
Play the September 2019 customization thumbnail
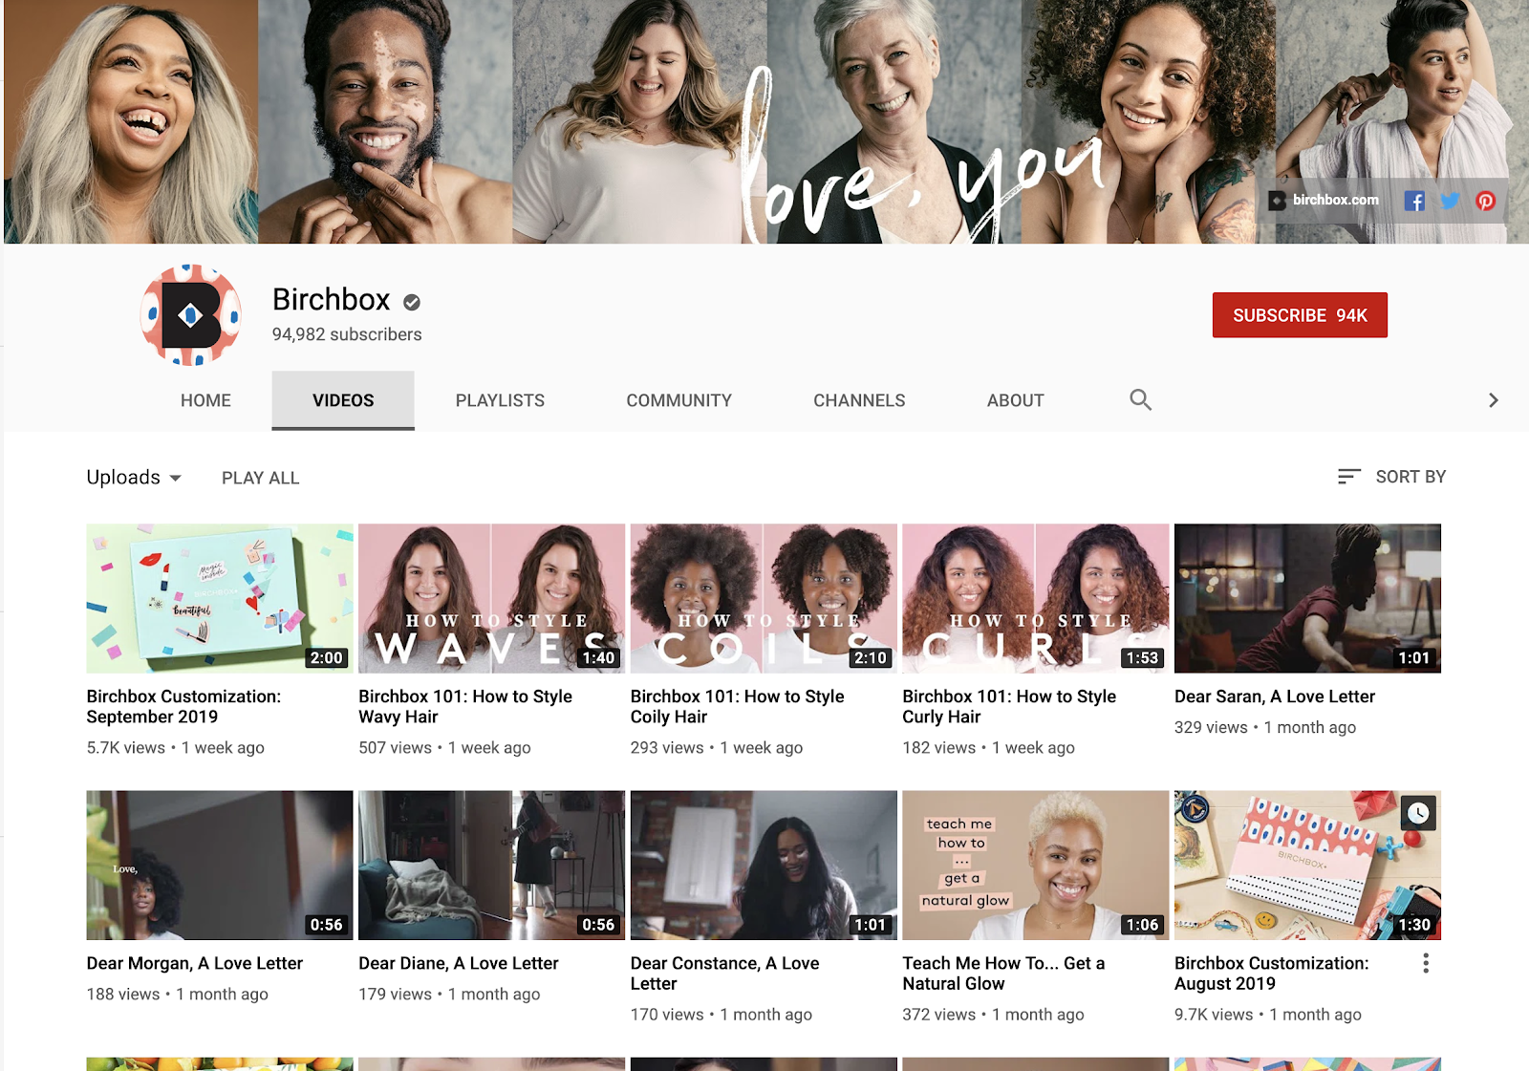[x=220, y=598]
